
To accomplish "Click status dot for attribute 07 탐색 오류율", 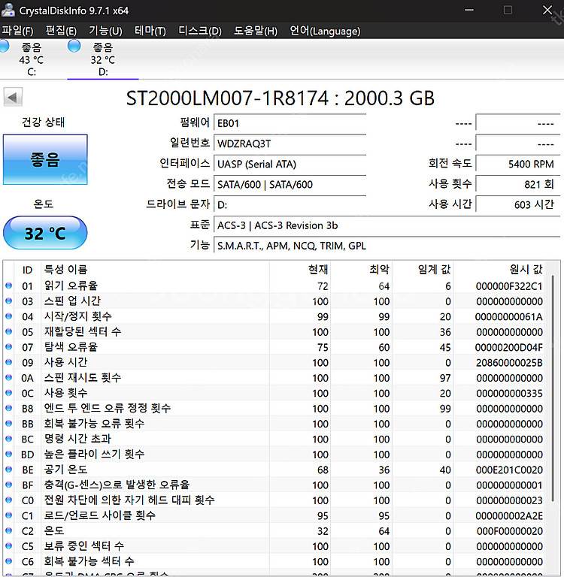I will click(8, 347).
